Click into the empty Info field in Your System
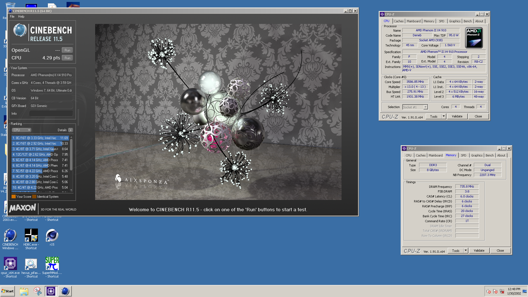Screen dimensions: 528x297 (x=51, y=113)
